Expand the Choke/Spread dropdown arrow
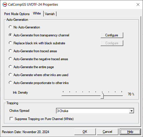This screenshot has height=137, width=143. click(131, 111)
